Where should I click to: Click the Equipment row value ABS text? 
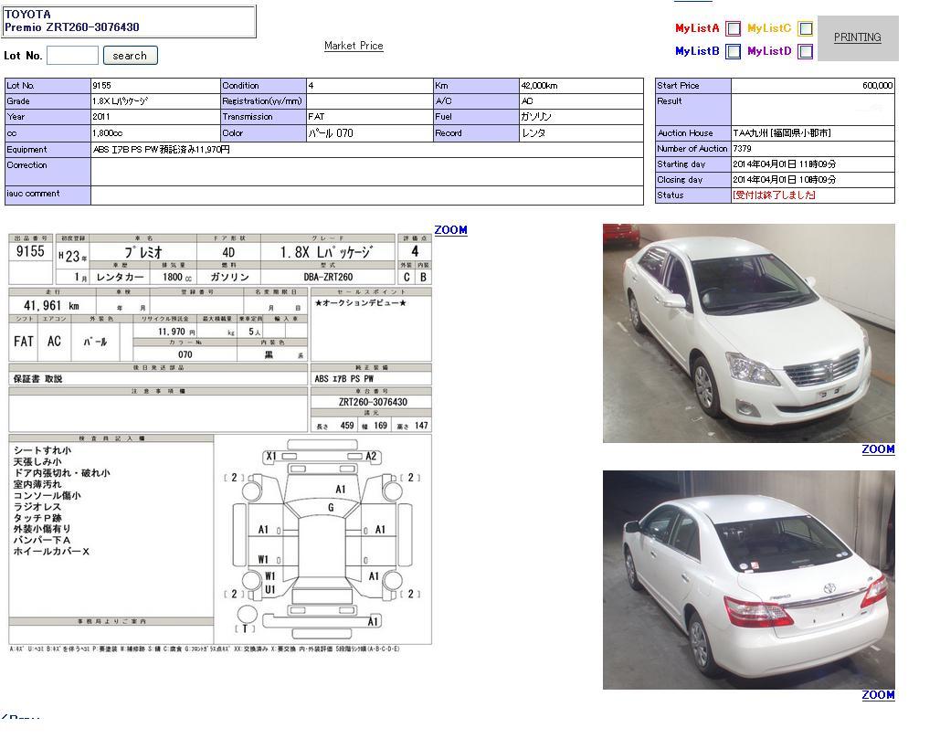tap(162, 150)
